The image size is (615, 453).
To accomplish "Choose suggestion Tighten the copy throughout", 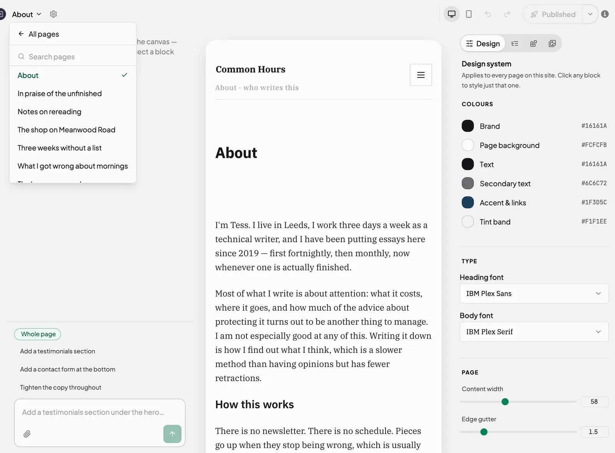I will point(61,387).
